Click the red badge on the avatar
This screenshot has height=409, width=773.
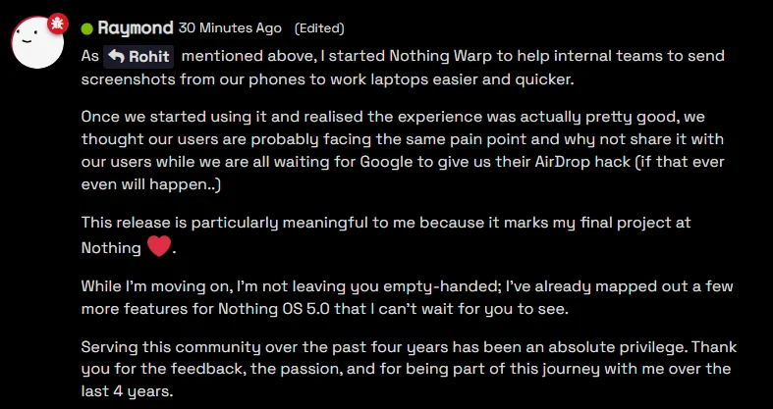tap(57, 20)
